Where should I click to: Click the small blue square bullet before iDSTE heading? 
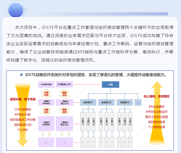tap(21, 74)
